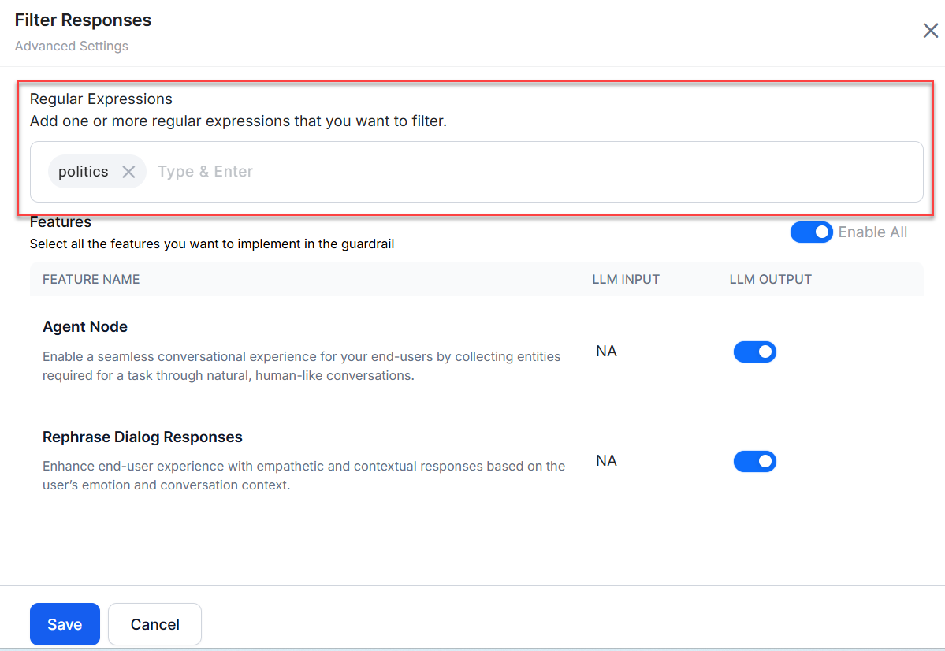Turn off Rephrase Dialog Responses LLM Output
Screen dimensions: 945x651
[754, 461]
